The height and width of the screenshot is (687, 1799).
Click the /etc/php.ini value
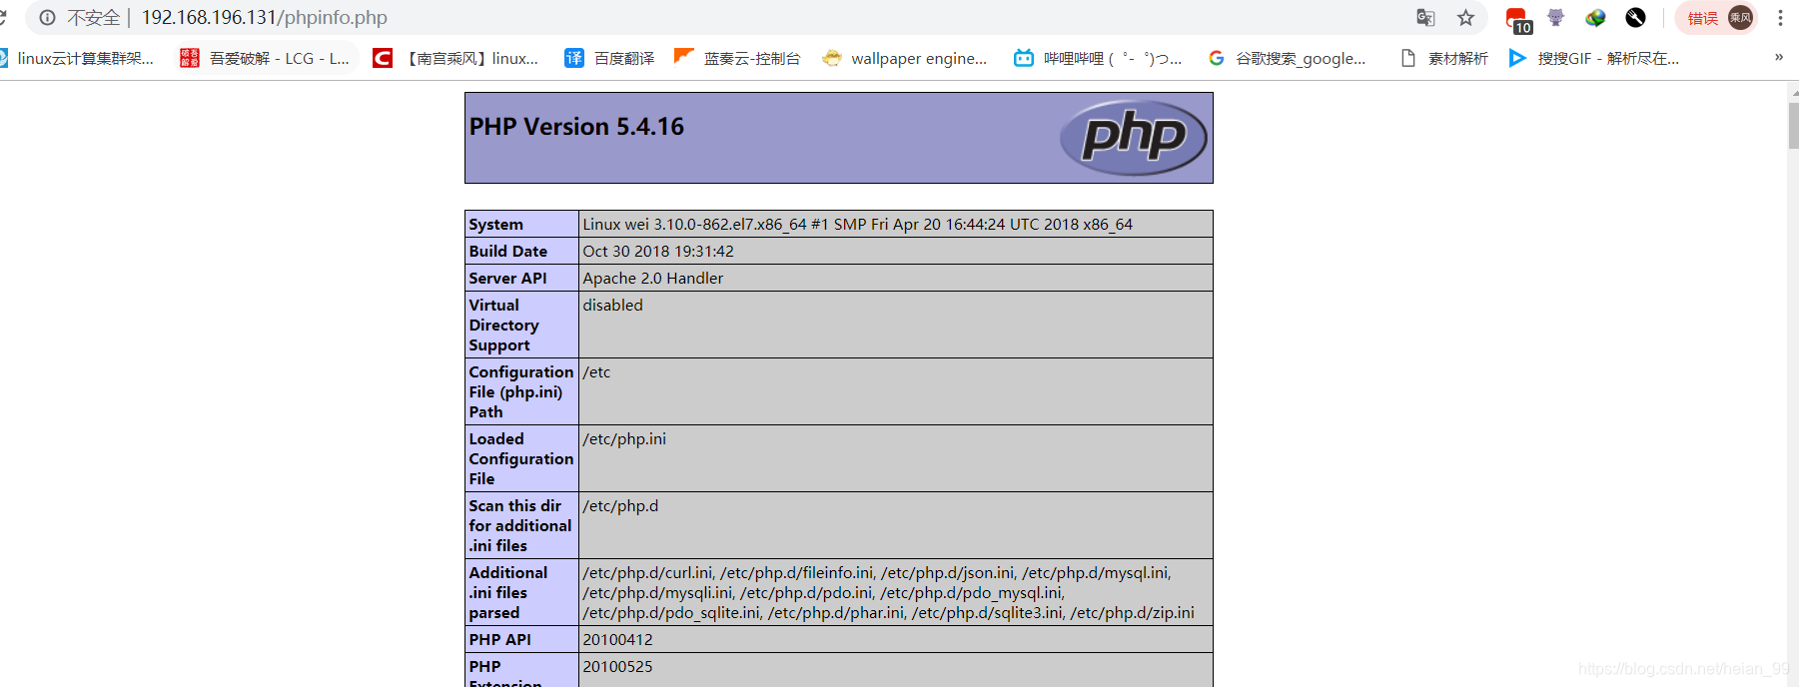coord(624,439)
